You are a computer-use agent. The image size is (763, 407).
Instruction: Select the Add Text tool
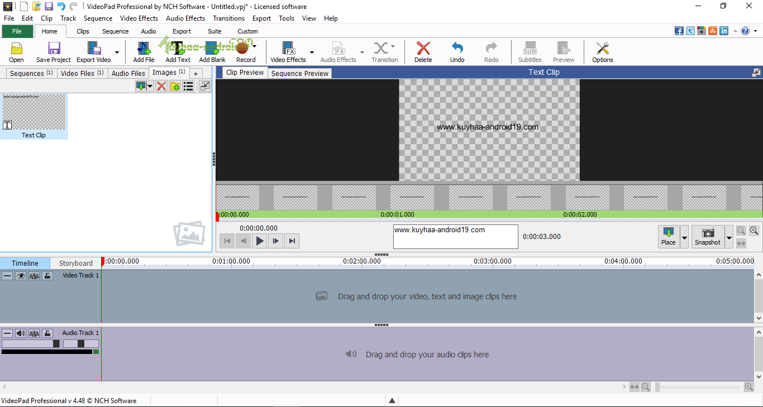pyautogui.click(x=177, y=52)
